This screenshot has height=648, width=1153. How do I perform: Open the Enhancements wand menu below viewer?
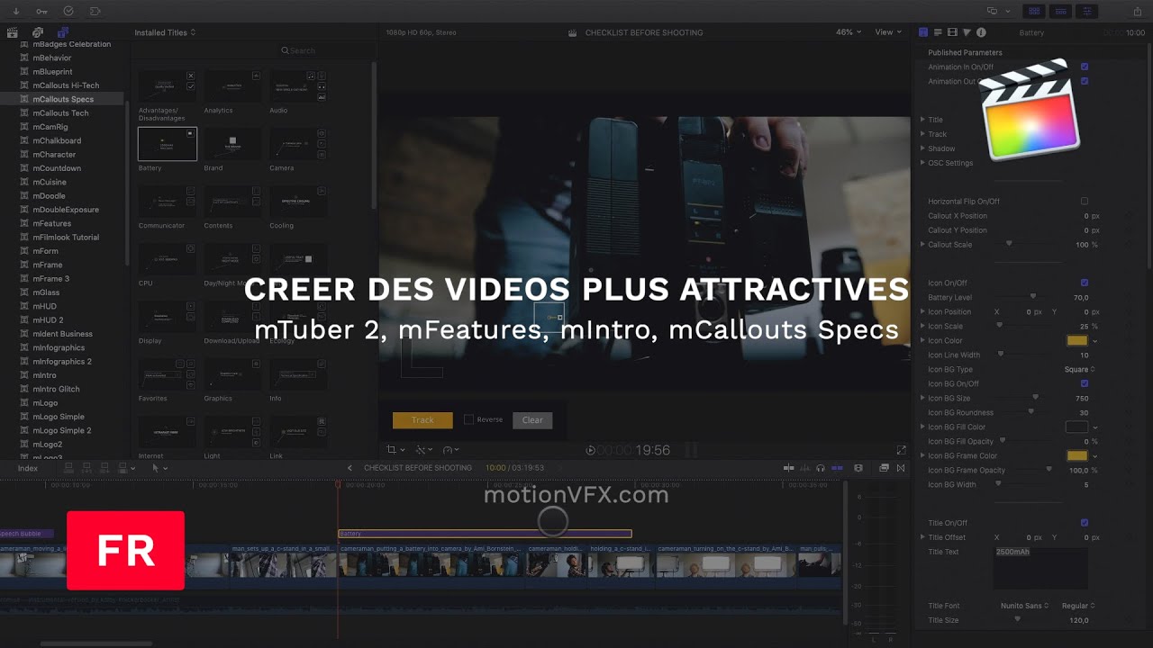tap(422, 449)
